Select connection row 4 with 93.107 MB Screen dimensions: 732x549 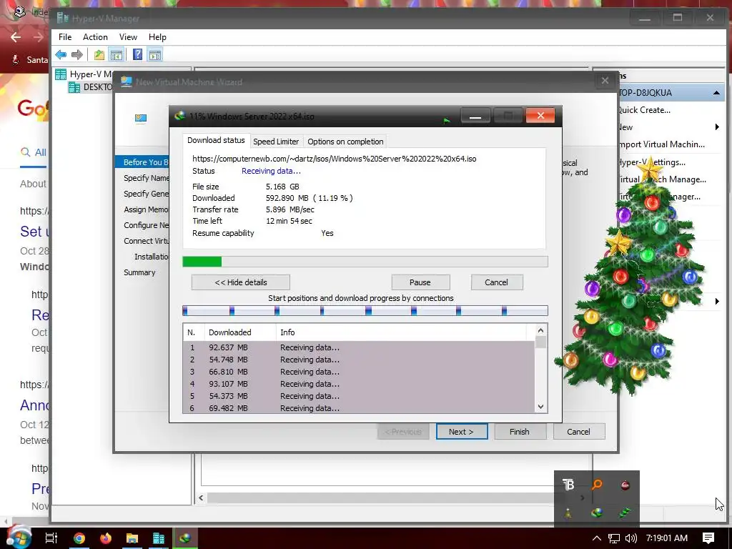click(x=358, y=384)
